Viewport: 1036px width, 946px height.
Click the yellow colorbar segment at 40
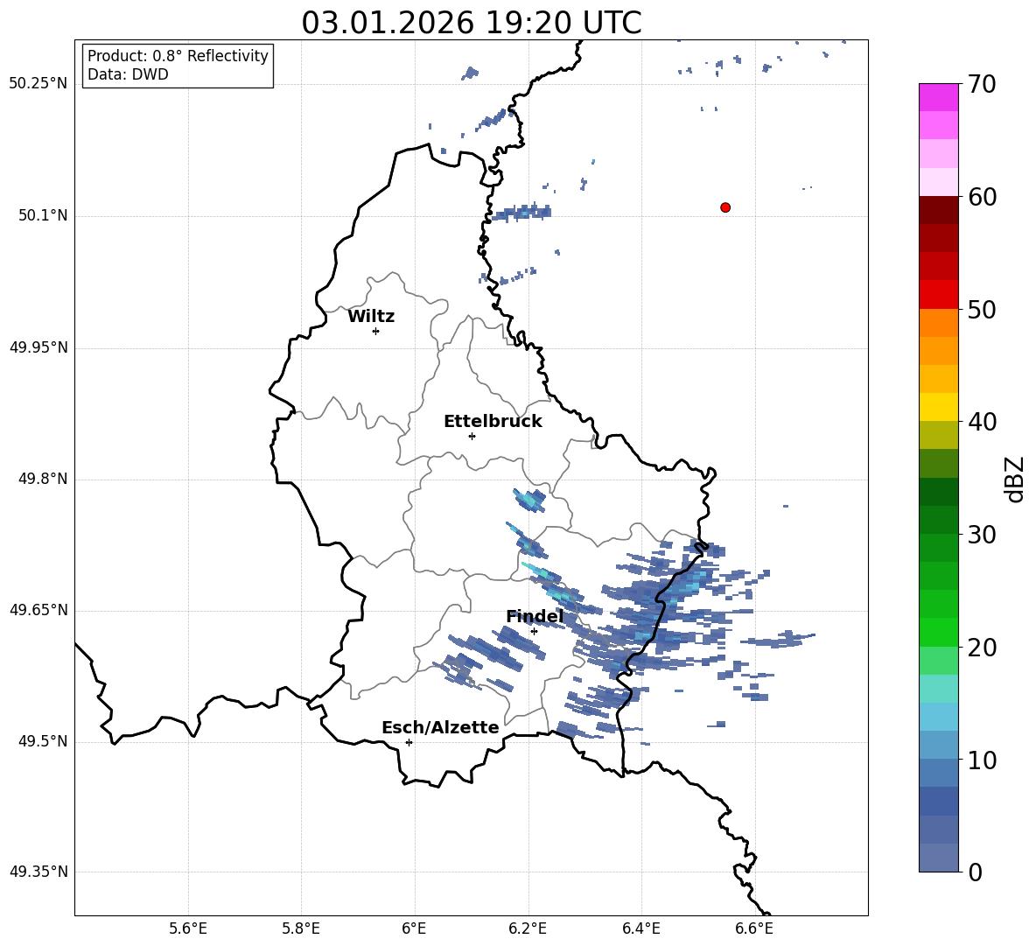[939, 407]
